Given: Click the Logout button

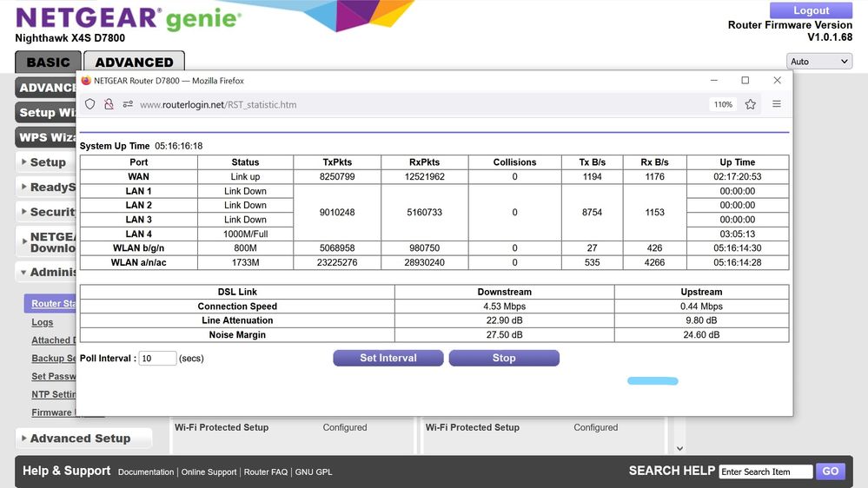Looking at the screenshot, I should pos(812,10).
